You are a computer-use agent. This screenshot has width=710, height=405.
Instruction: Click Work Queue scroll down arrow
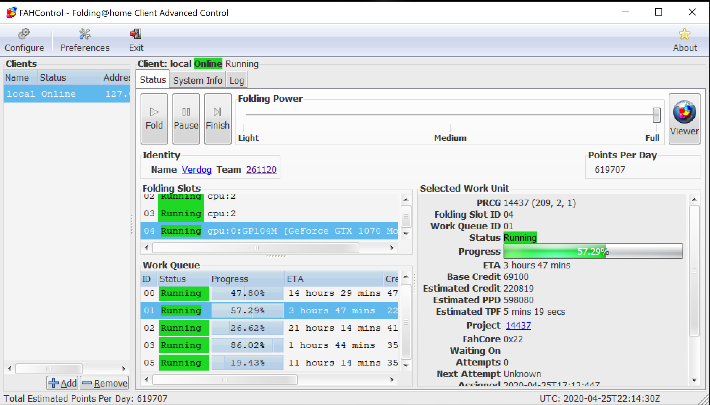click(x=406, y=366)
